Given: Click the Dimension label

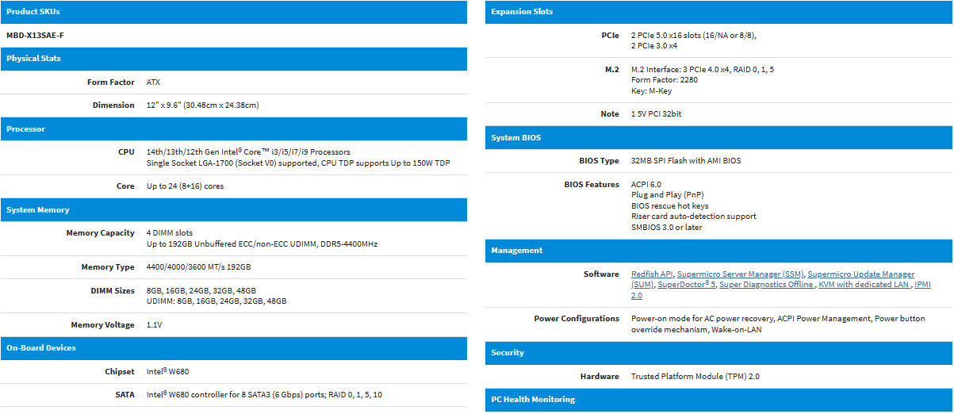Looking at the screenshot, I should pos(113,105).
